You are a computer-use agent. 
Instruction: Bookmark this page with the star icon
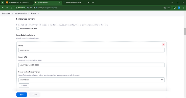(x=169, y=8)
